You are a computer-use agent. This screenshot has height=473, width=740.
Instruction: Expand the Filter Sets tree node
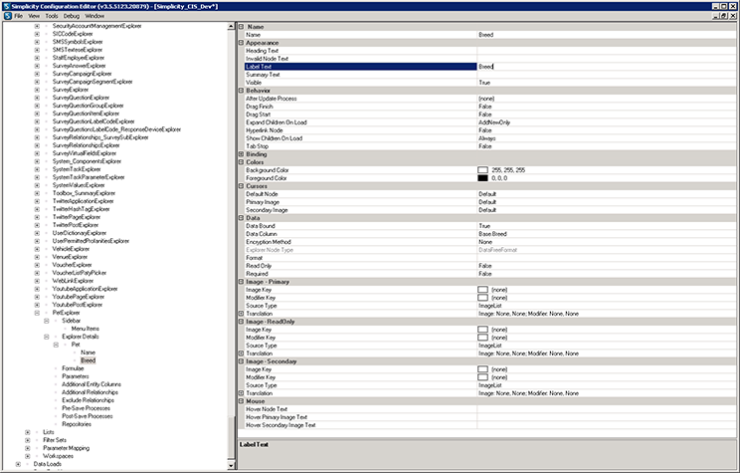pos(28,440)
